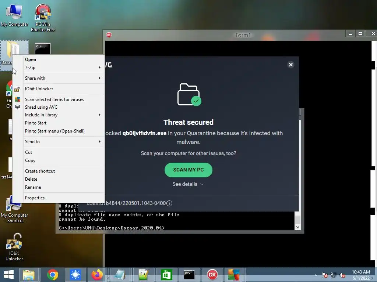Screen dimensions: 377x282
Task: Click the network tray icon
Action: 334,275
